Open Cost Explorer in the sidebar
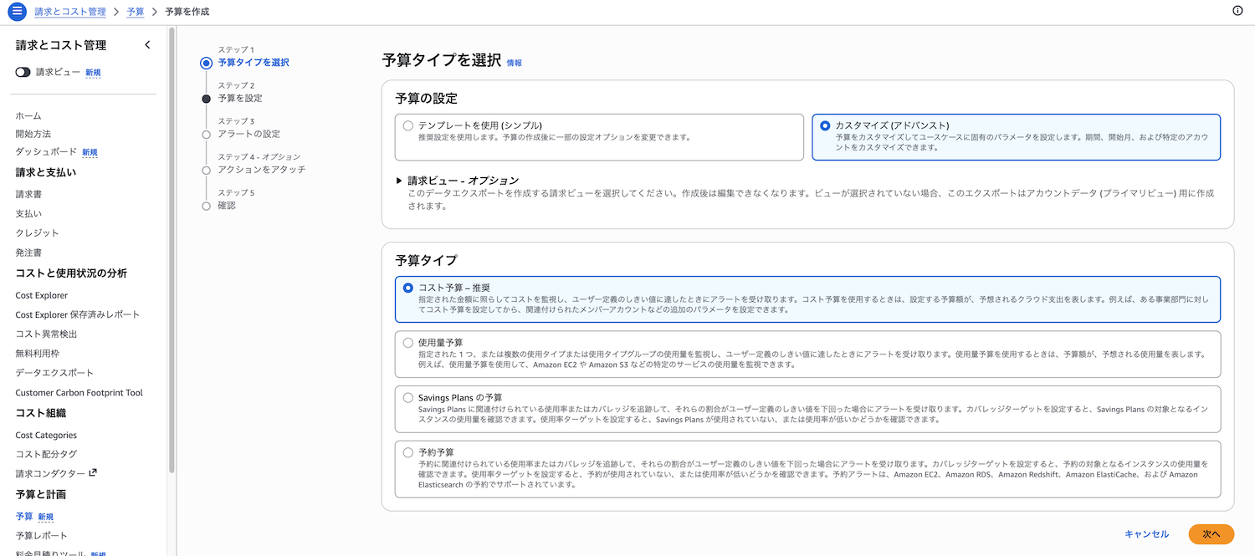 [42, 295]
